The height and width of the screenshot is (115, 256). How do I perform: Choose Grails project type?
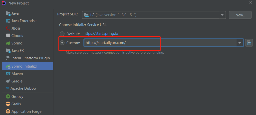pyautogui.click(x=28, y=104)
